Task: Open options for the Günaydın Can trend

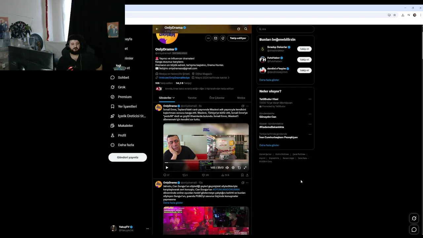Action: [x=310, y=114]
